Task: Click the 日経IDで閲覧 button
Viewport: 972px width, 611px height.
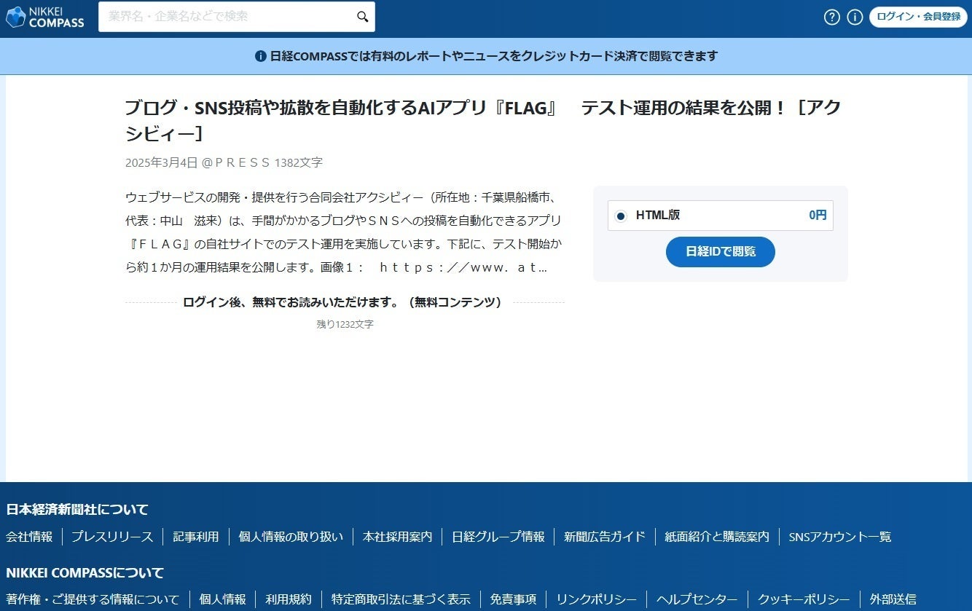Action: click(720, 252)
